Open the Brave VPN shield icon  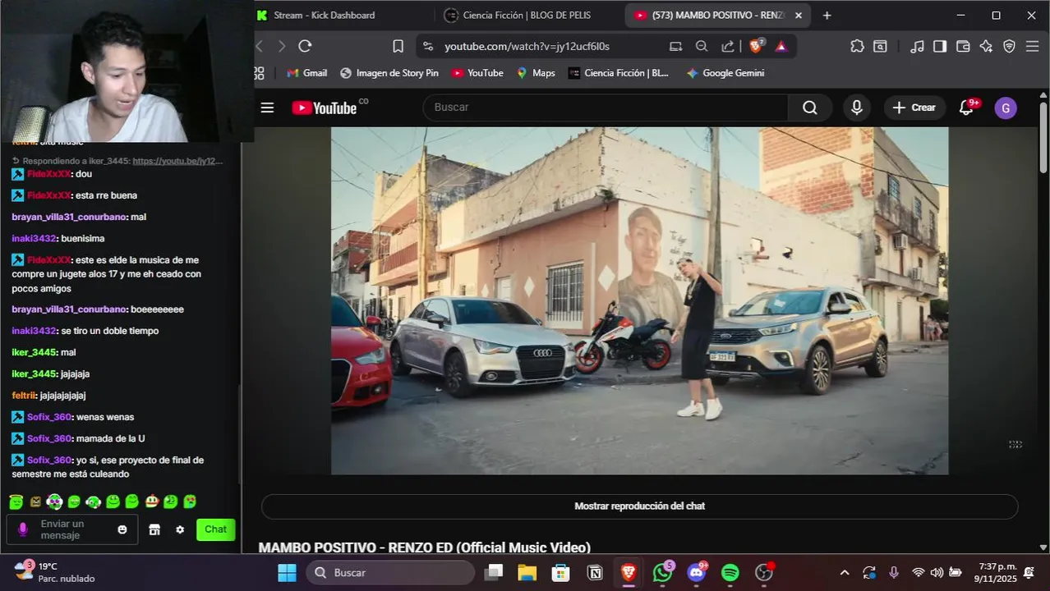tap(1009, 46)
